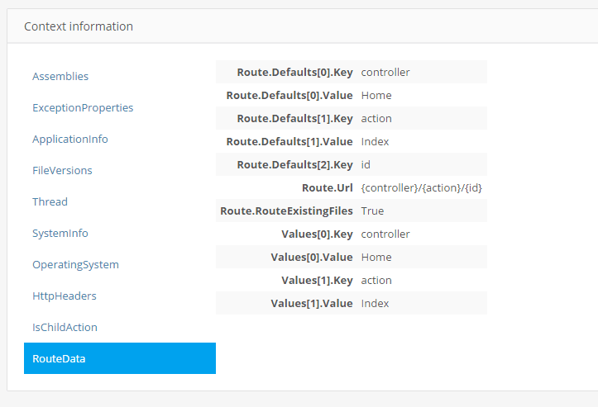Screen dimensions: 598x407
Task: View the SystemInfo tab
Action: click(x=60, y=233)
